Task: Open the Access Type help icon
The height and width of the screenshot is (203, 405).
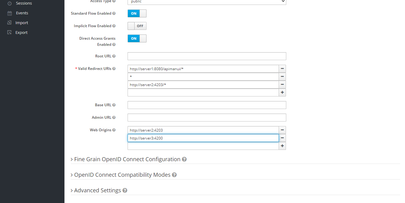Action: point(114,1)
